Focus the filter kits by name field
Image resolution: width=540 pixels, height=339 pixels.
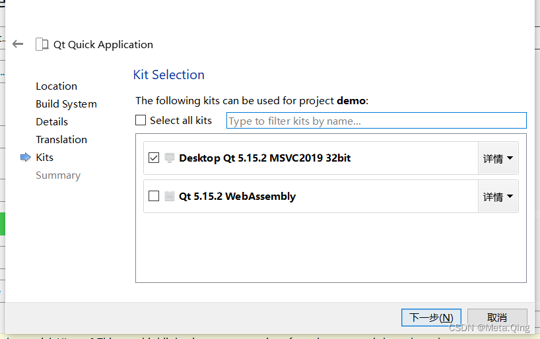376,121
